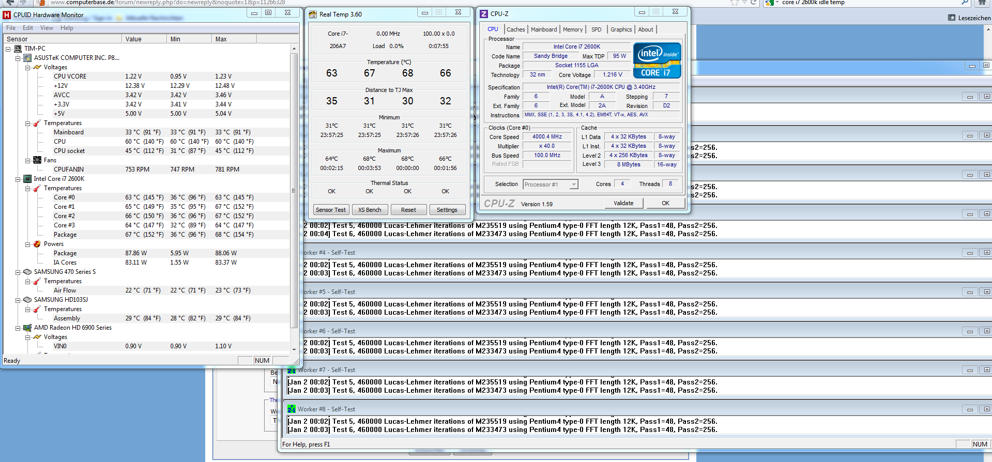Click the Powers flame icon
The width and height of the screenshot is (992, 462).
37,244
